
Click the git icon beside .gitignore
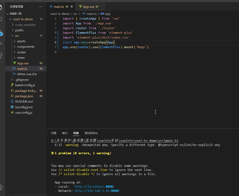click(x=12, y=79)
